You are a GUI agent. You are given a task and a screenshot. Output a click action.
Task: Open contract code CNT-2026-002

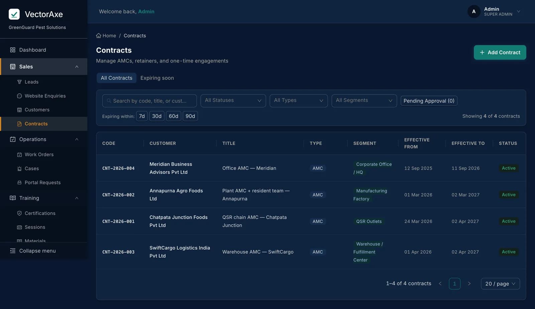pyautogui.click(x=118, y=195)
